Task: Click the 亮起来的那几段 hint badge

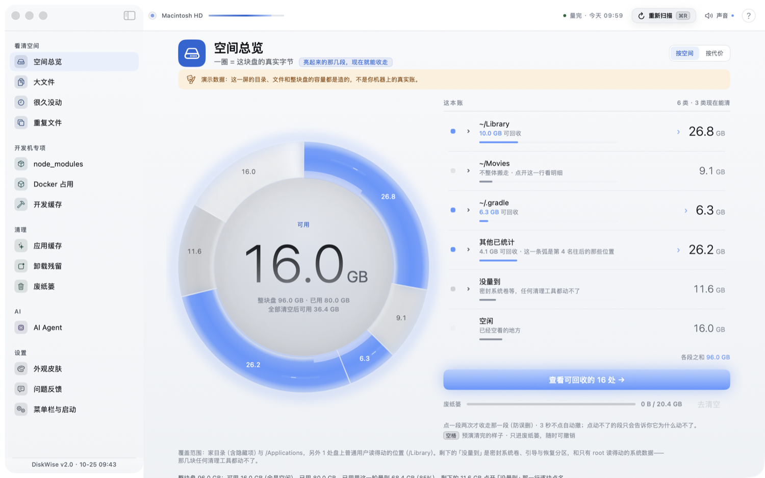Action: pyautogui.click(x=345, y=62)
